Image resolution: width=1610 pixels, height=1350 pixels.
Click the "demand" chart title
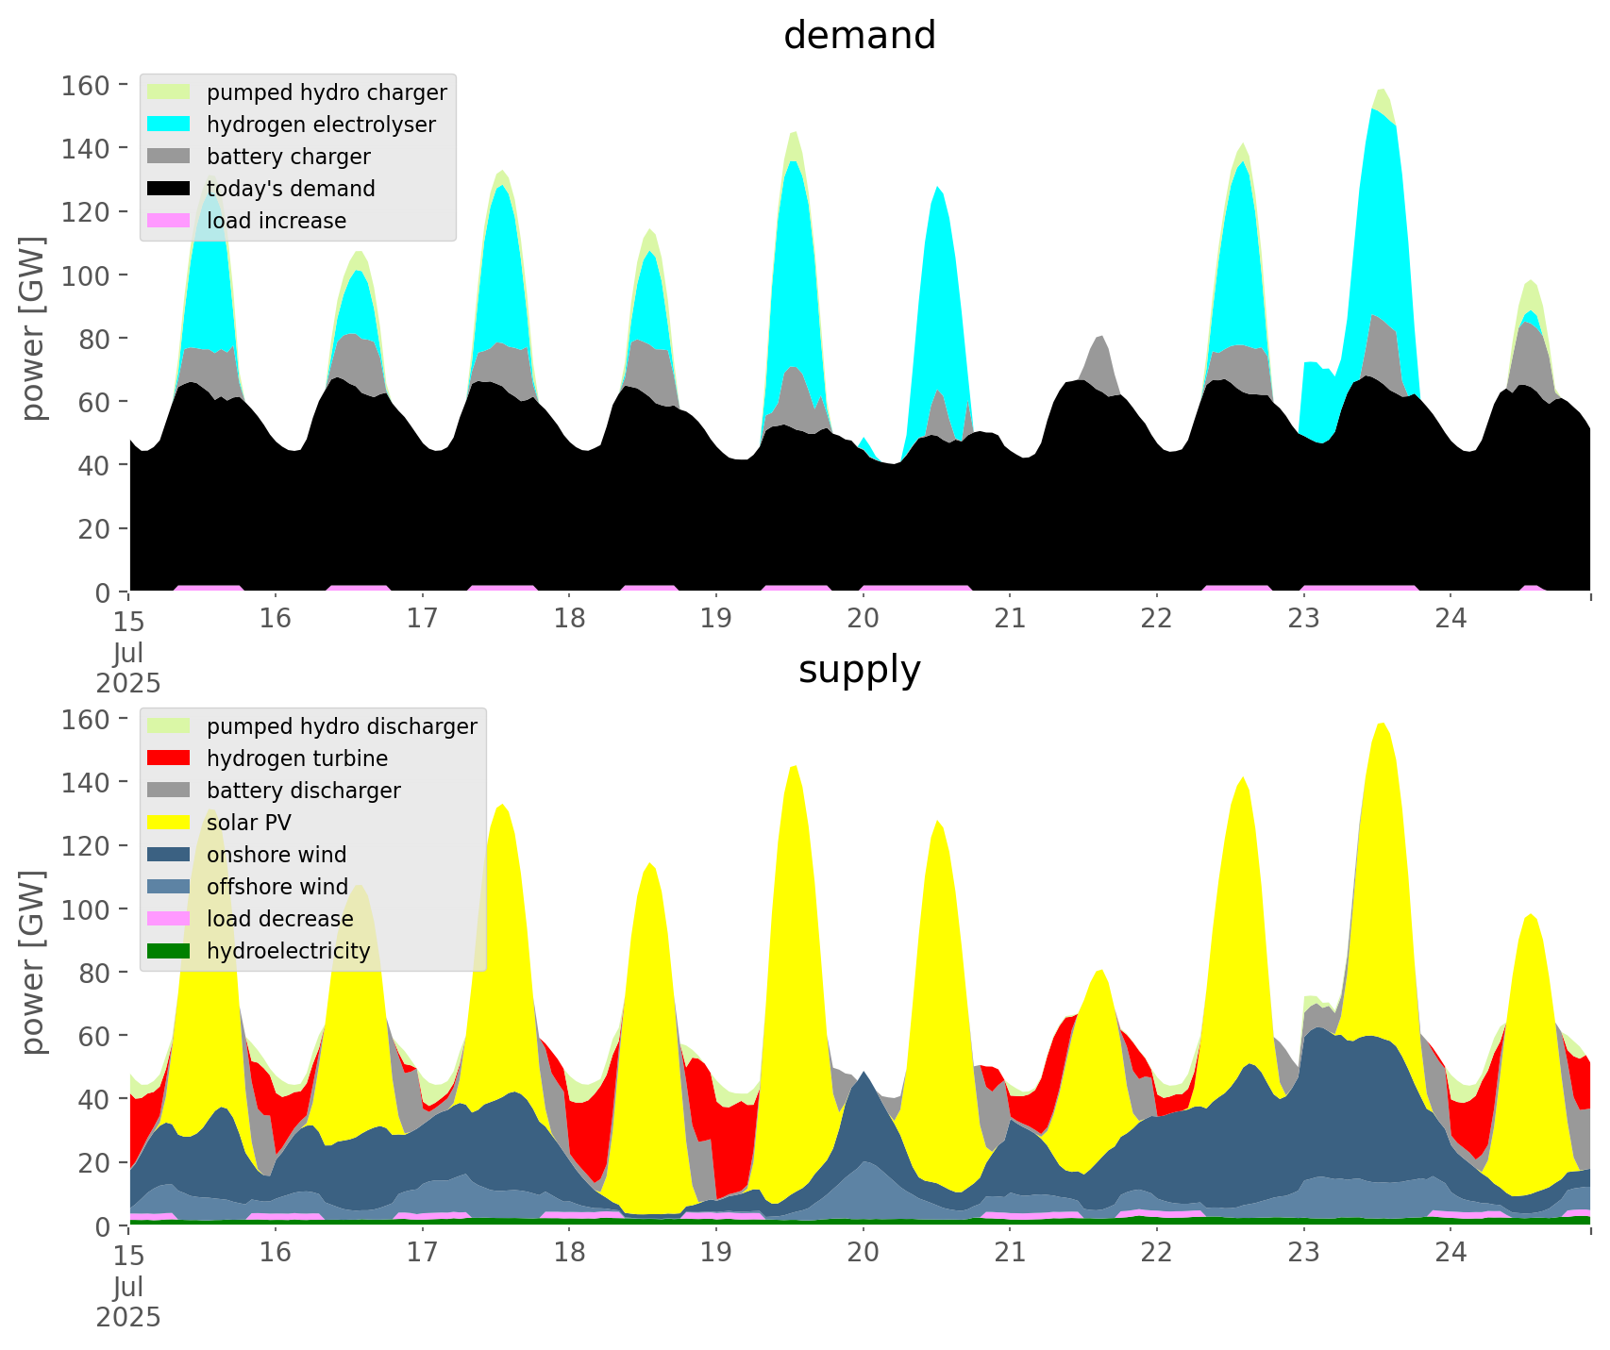click(859, 36)
